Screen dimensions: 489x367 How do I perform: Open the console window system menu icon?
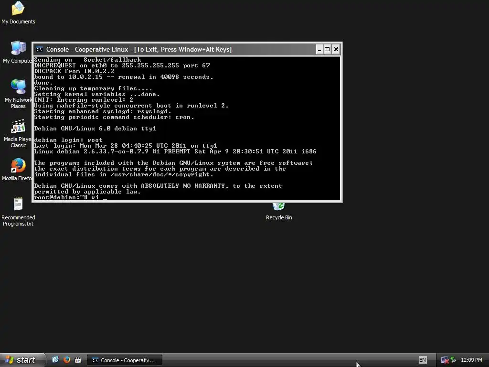(x=39, y=49)
